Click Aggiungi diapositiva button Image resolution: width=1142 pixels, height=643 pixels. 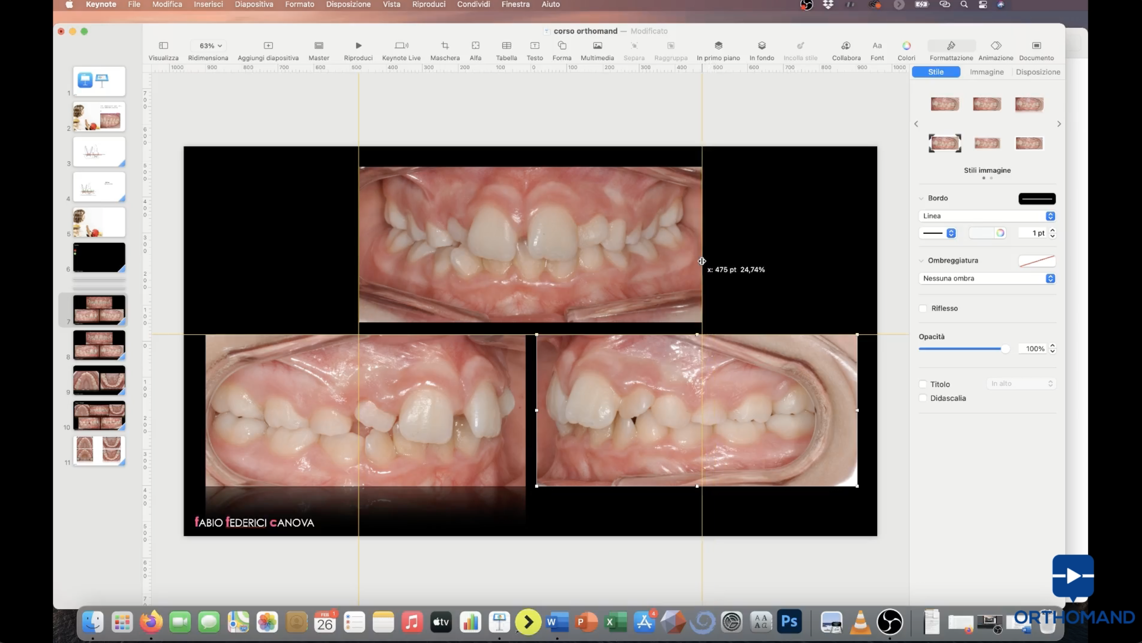coord(268,46)
